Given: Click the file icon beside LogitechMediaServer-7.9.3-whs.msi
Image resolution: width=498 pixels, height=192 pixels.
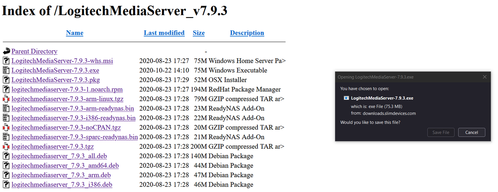Looking at the screenshot, I should (x=6, y=61).
